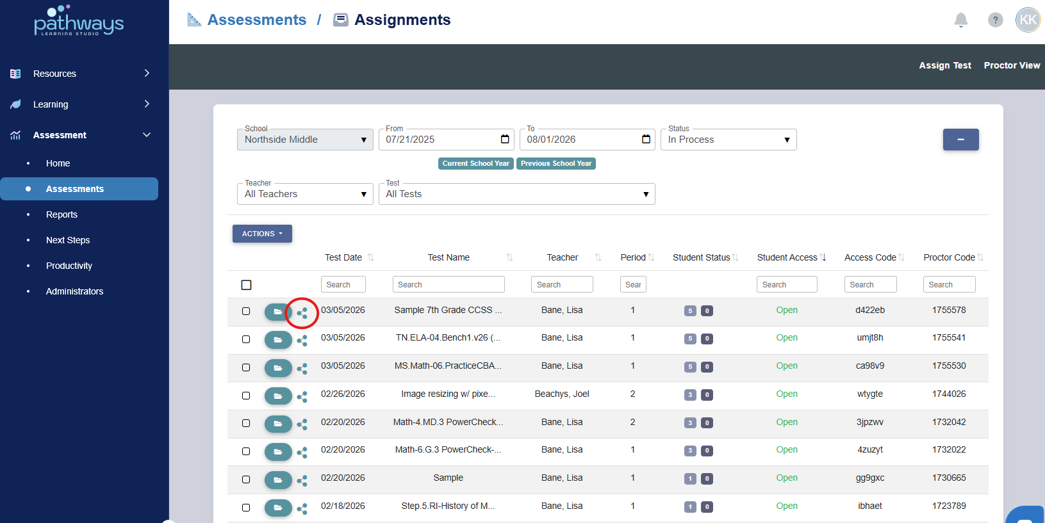The height and width of the screenshot is (523, 1045).
Task: Open the Status dropdown showing In Process
Action: click(x=728, y=140)
